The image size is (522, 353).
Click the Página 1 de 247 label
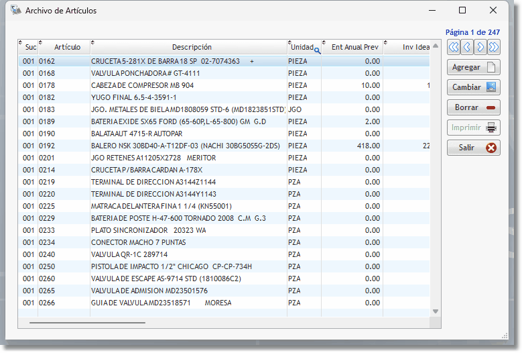coord(472,32)
